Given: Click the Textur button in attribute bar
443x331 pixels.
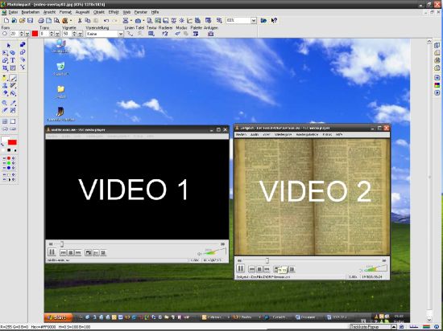Looking at the screenshot, I should [x=151, y=34].
